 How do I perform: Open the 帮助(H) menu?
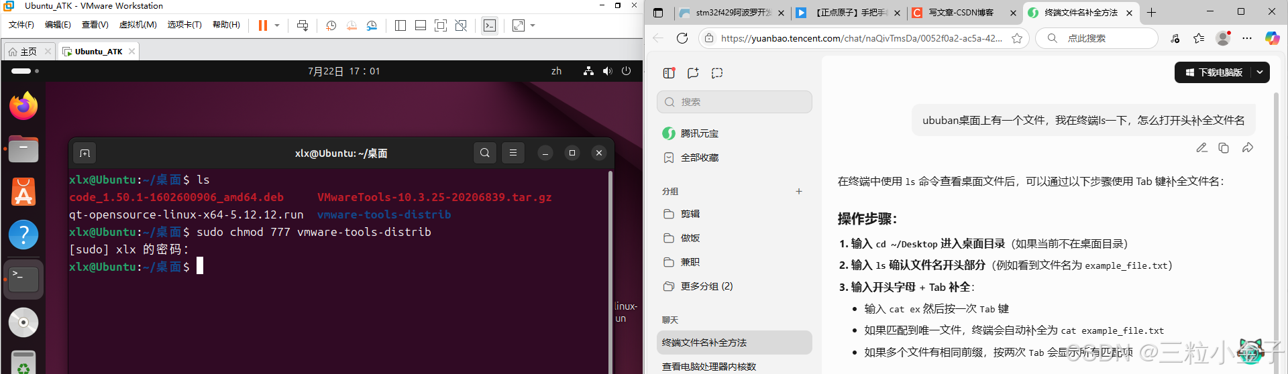[226, 25]
